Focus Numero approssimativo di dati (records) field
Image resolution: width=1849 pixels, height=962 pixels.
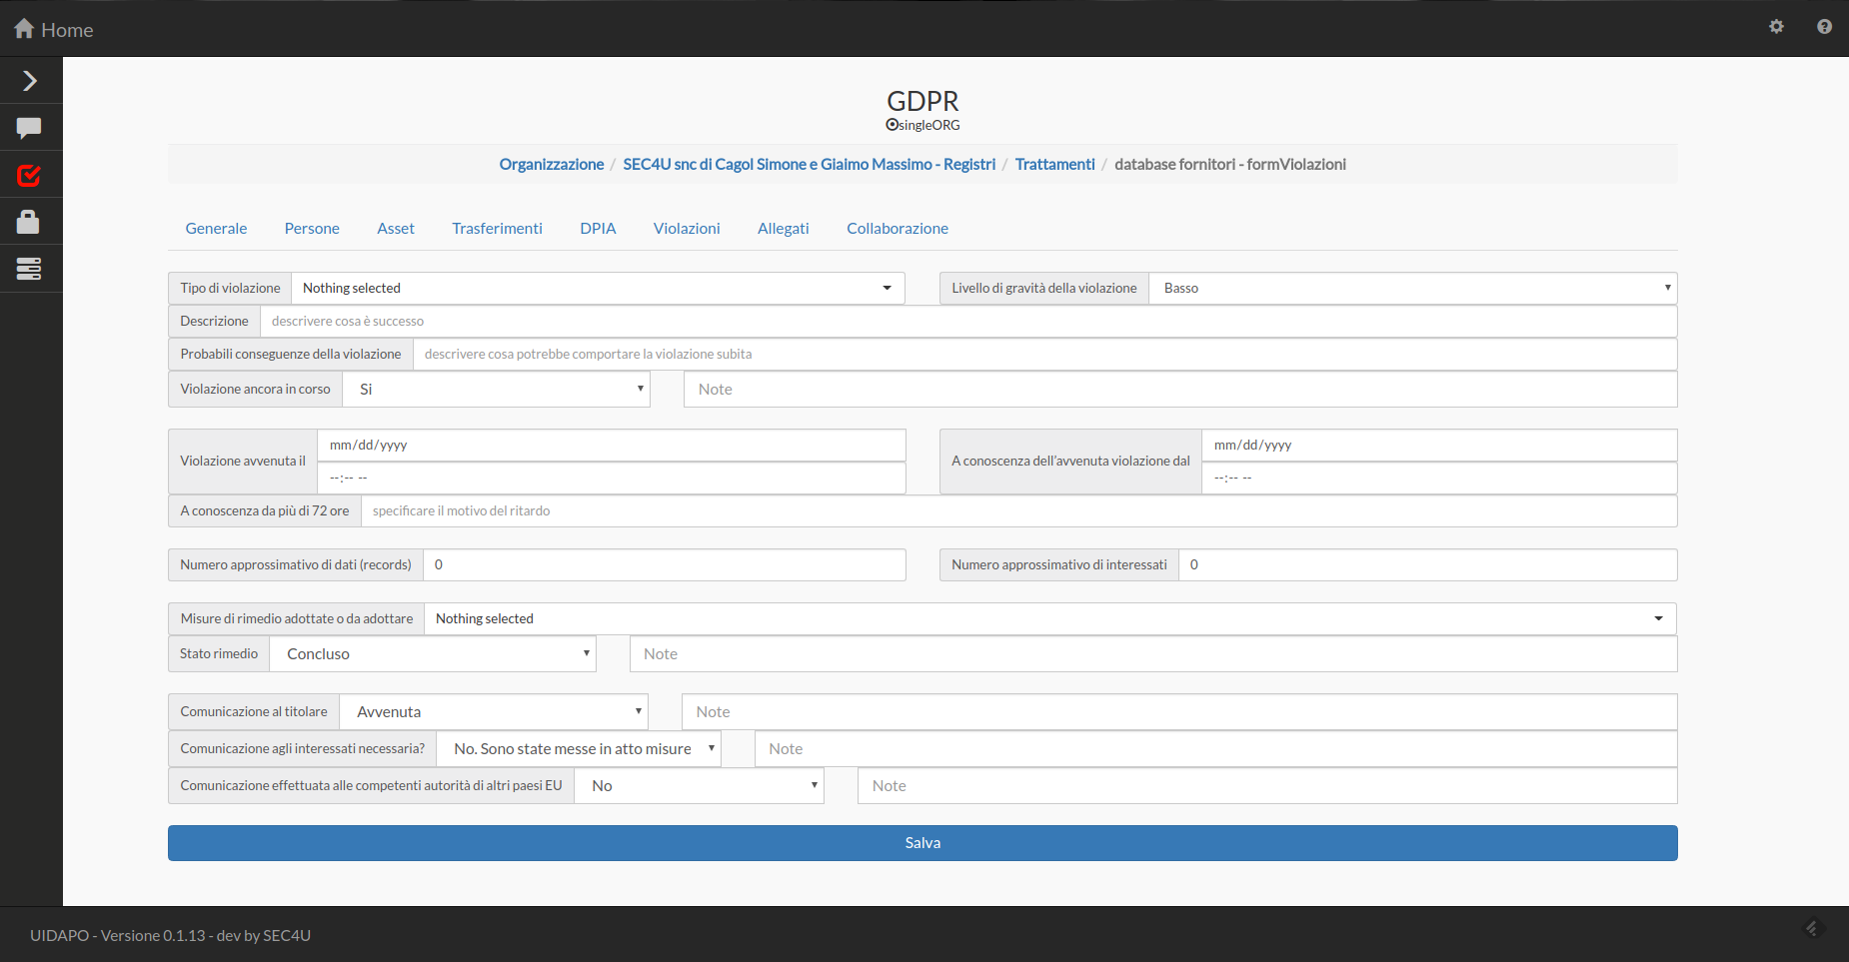click(x=665, y=565)
